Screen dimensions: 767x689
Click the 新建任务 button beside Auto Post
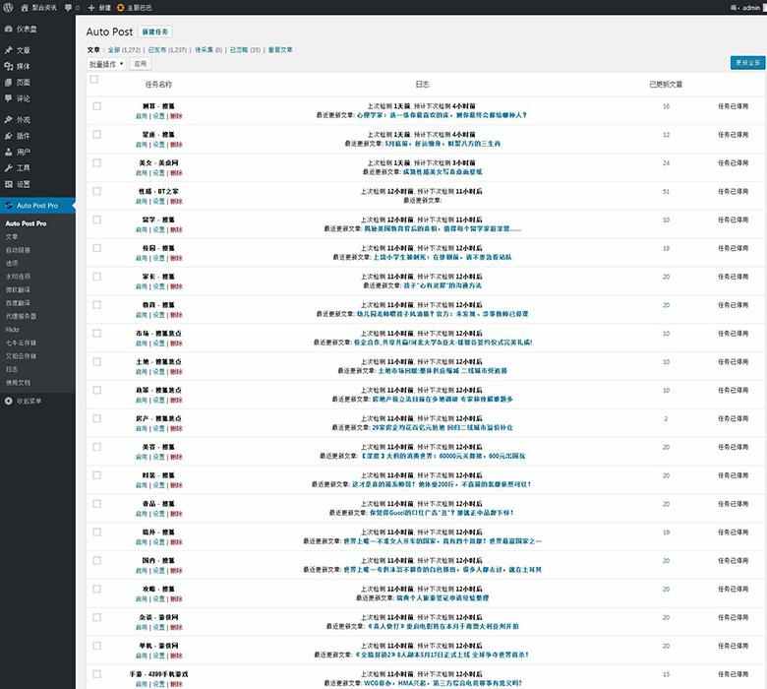tap(155, 31)
